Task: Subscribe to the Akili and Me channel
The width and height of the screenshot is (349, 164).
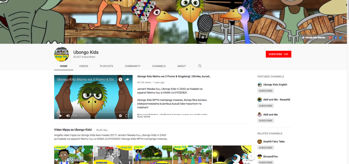Action: pos(266,120)
